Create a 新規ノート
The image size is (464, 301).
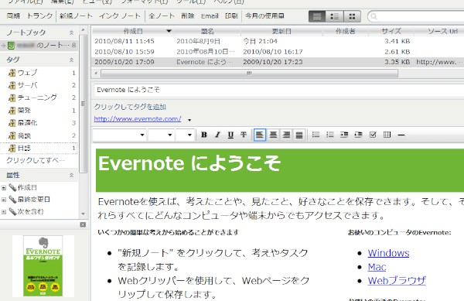pos(76,16)
